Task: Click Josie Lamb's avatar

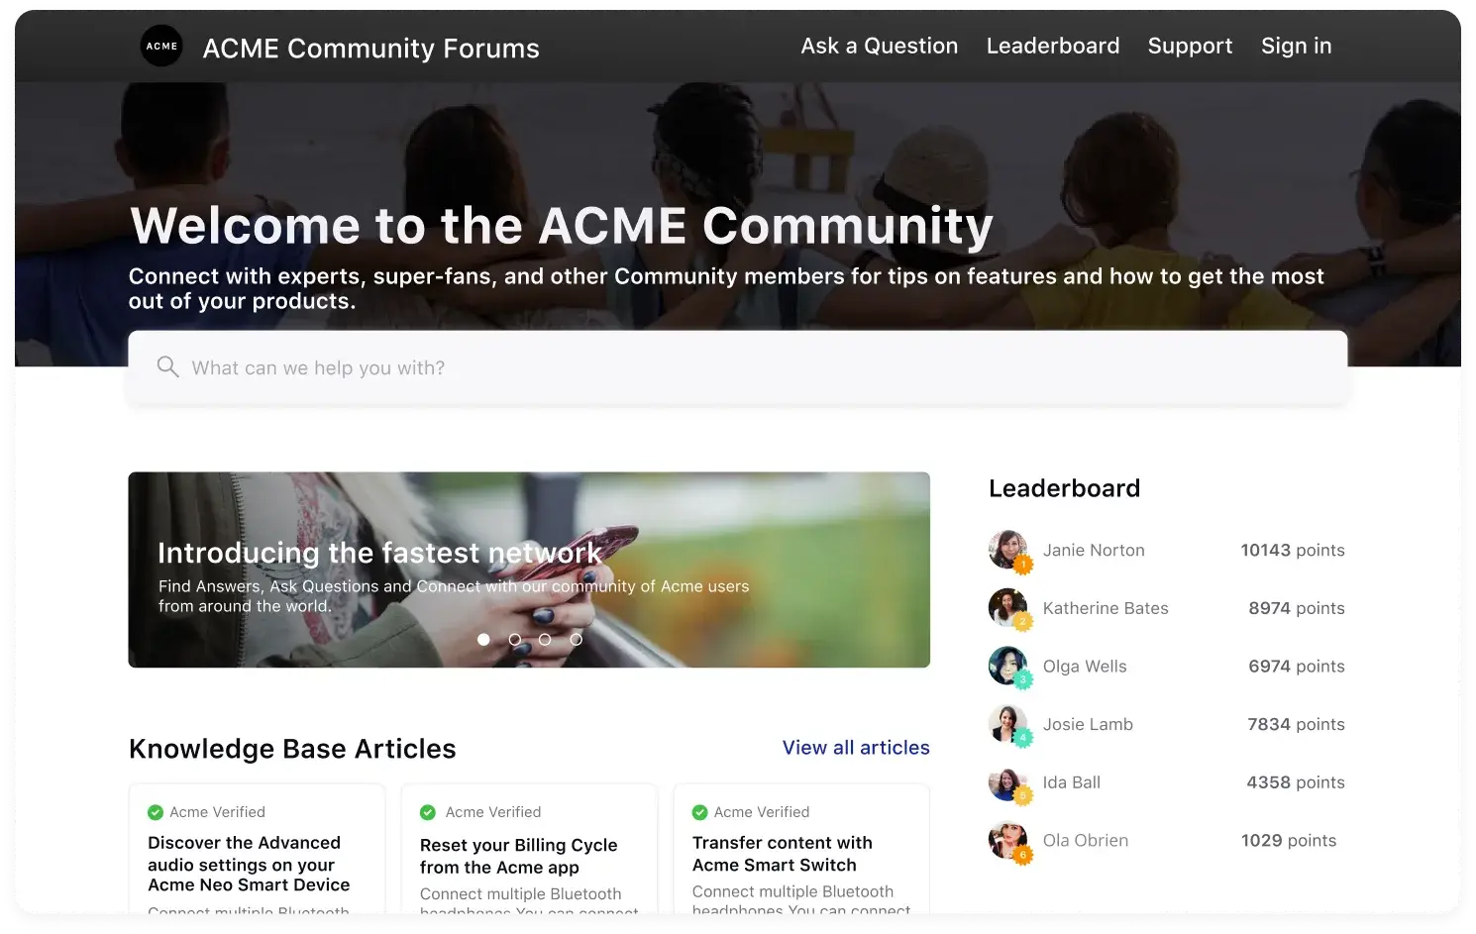Action: click(1008, 724)
